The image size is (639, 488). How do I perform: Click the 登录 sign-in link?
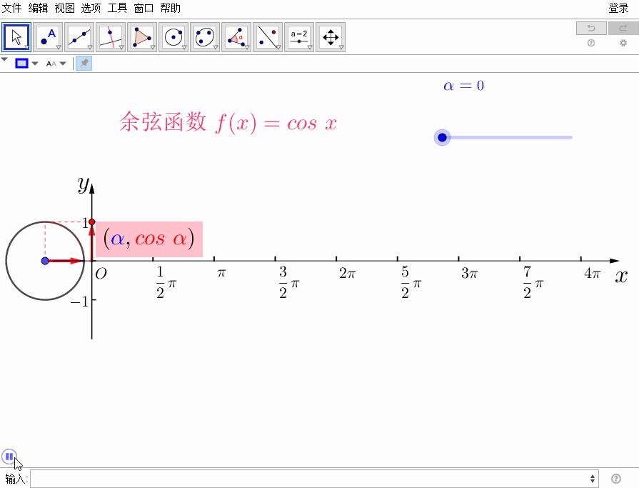pyautogui.click(x=618, y=9)
